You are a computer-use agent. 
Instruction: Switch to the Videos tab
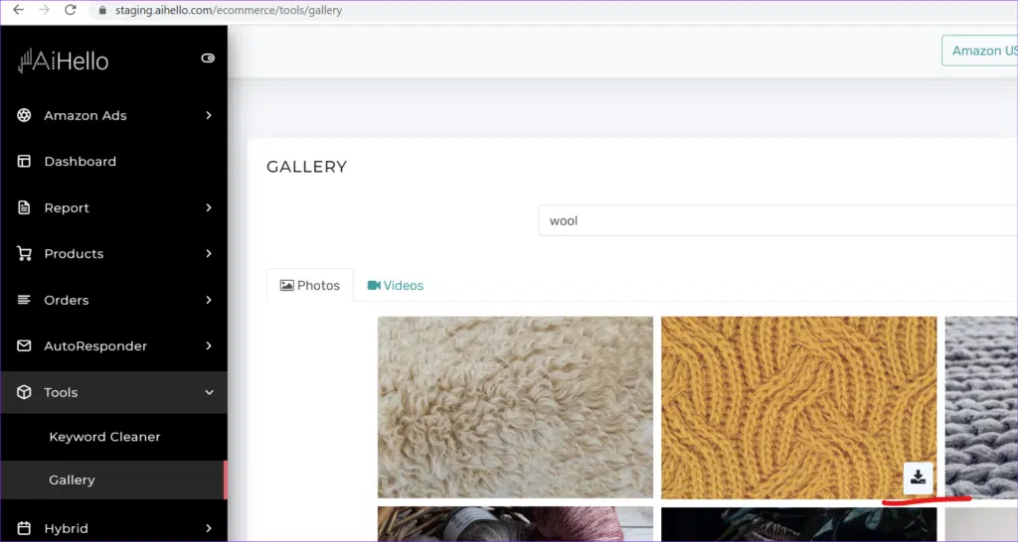click(x=396, y=285)
